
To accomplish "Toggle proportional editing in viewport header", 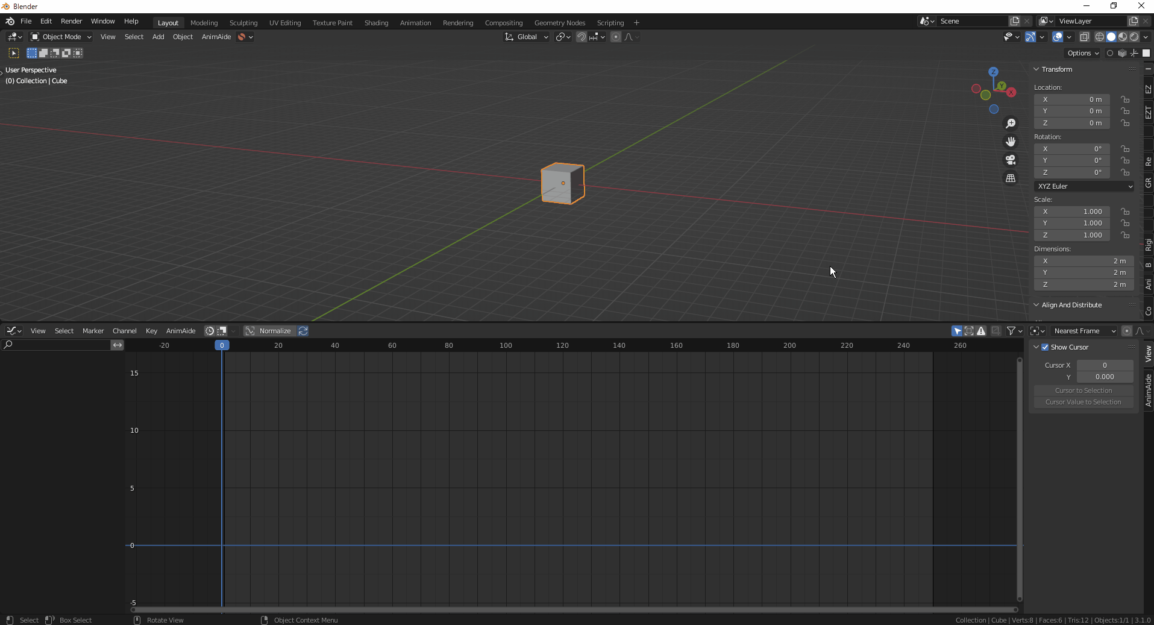I will (x=615, y=37).
